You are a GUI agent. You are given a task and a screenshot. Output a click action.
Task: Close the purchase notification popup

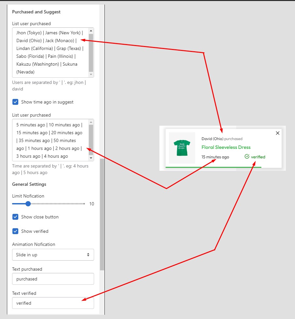[277, 133]
